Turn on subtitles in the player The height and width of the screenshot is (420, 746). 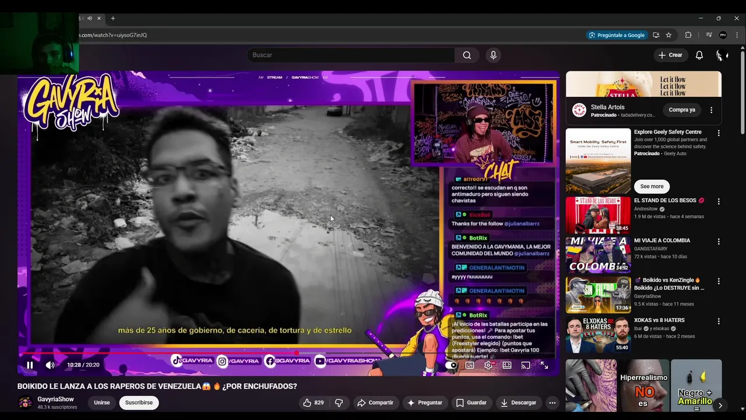click(470, 365)
